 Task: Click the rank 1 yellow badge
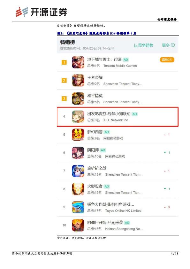tap(64, 62)
